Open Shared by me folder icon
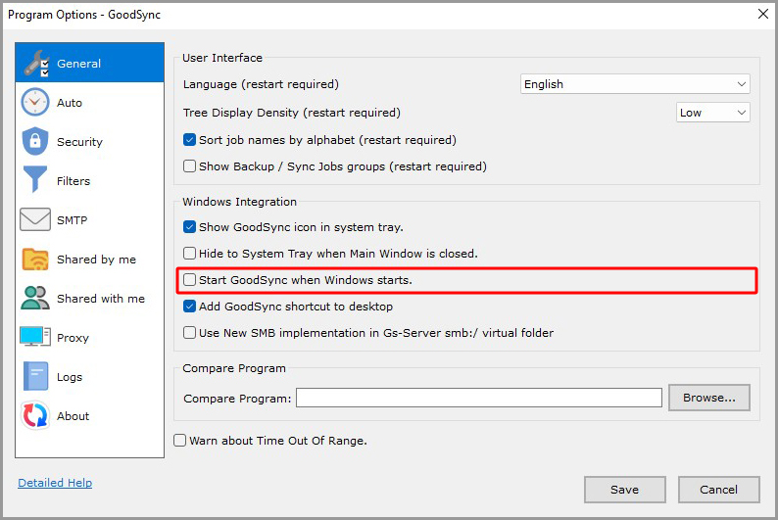 (x=35, y=260)
